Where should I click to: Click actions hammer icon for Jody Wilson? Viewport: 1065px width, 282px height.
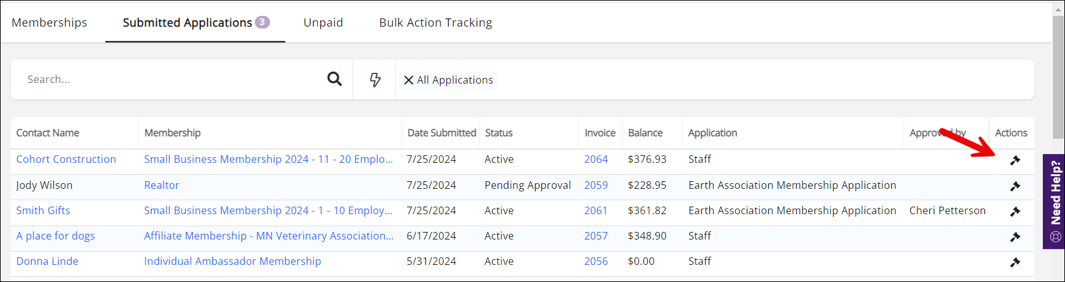[x=1015, y=186]
